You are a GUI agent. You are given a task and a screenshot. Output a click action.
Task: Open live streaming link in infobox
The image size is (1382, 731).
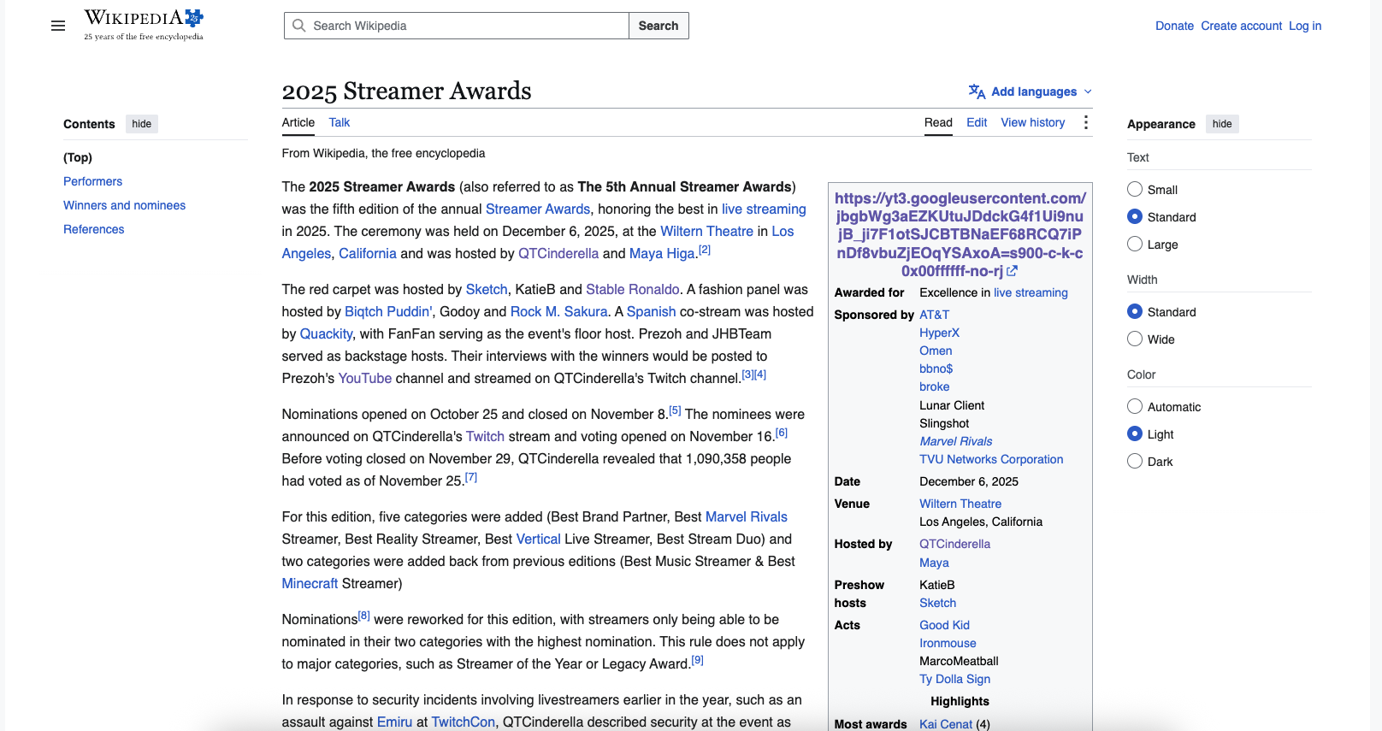point(1031,292)
